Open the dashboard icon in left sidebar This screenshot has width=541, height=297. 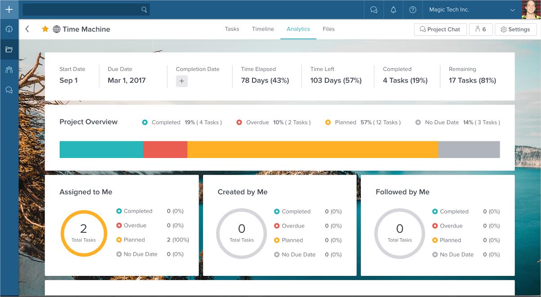tap(9, 30)
